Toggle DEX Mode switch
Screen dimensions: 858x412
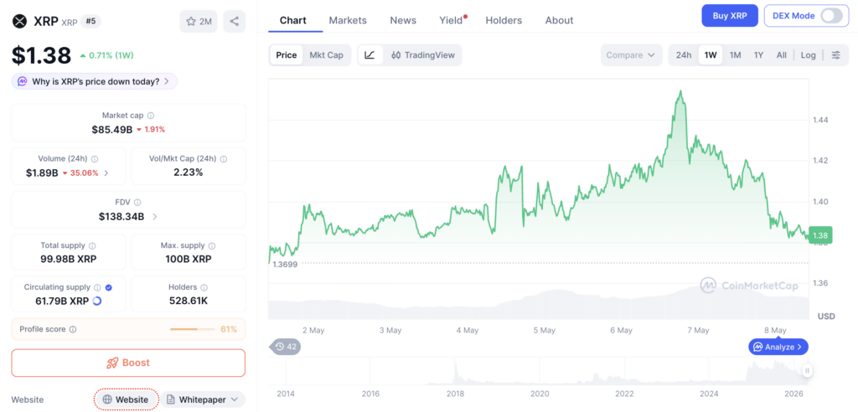(831, 16)
